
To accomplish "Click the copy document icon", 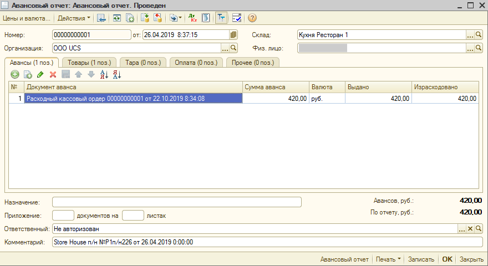I will [x=130, y=18].
